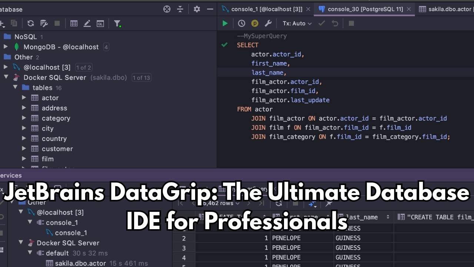The image size is (474, 267).
Task: Collapse Docker SQL Server in Services panel
Action: 21,243
